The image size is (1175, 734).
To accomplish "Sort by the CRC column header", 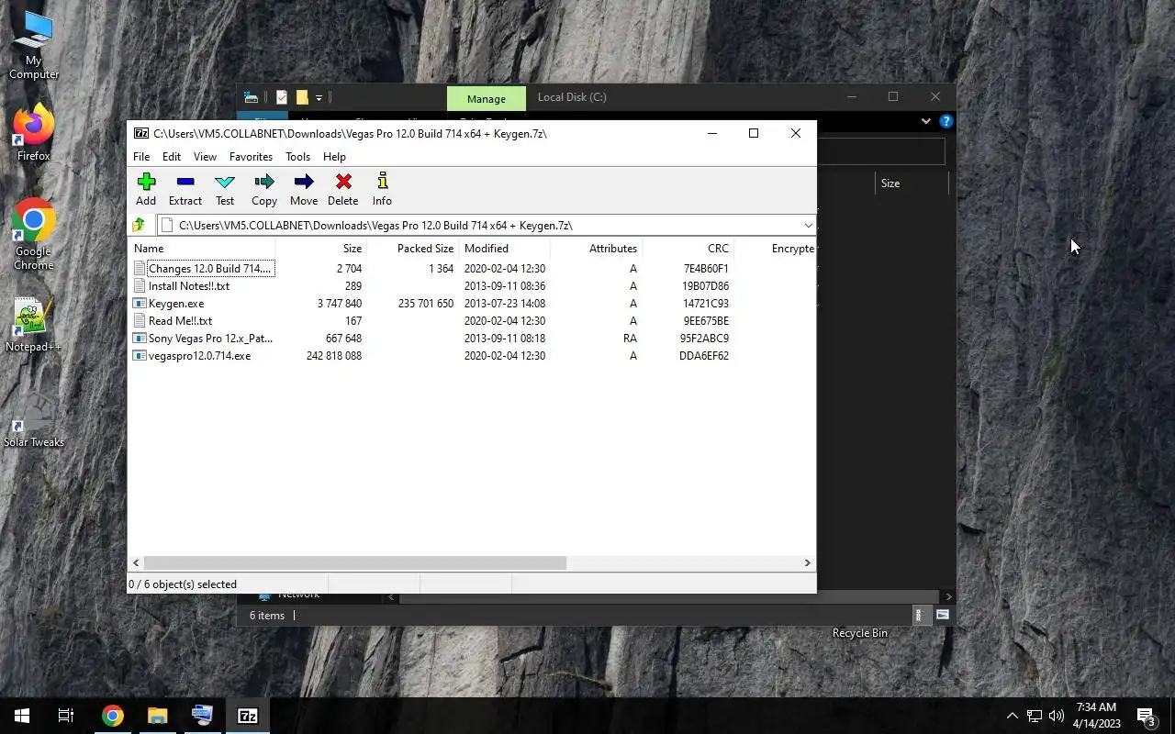I will pyautogui.click(x=688, y=249).
